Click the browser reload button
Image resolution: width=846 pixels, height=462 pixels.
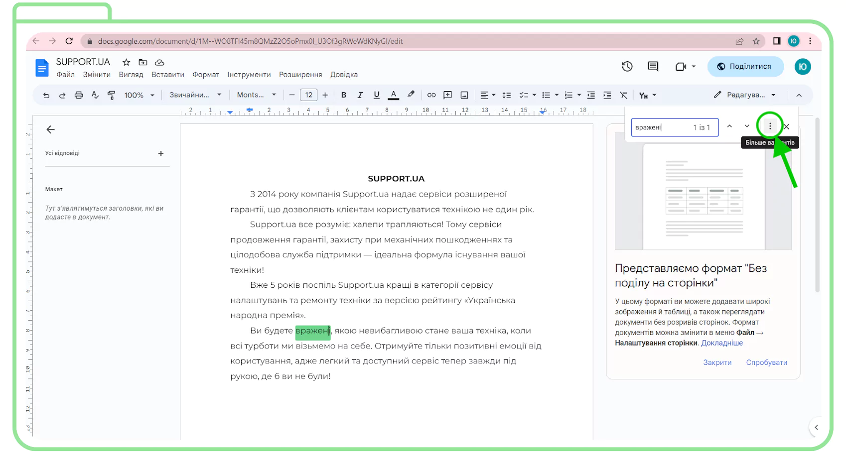69,41
